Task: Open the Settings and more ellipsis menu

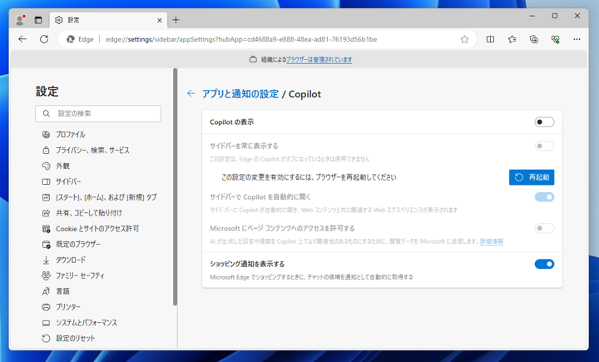Action: point(577,39)
